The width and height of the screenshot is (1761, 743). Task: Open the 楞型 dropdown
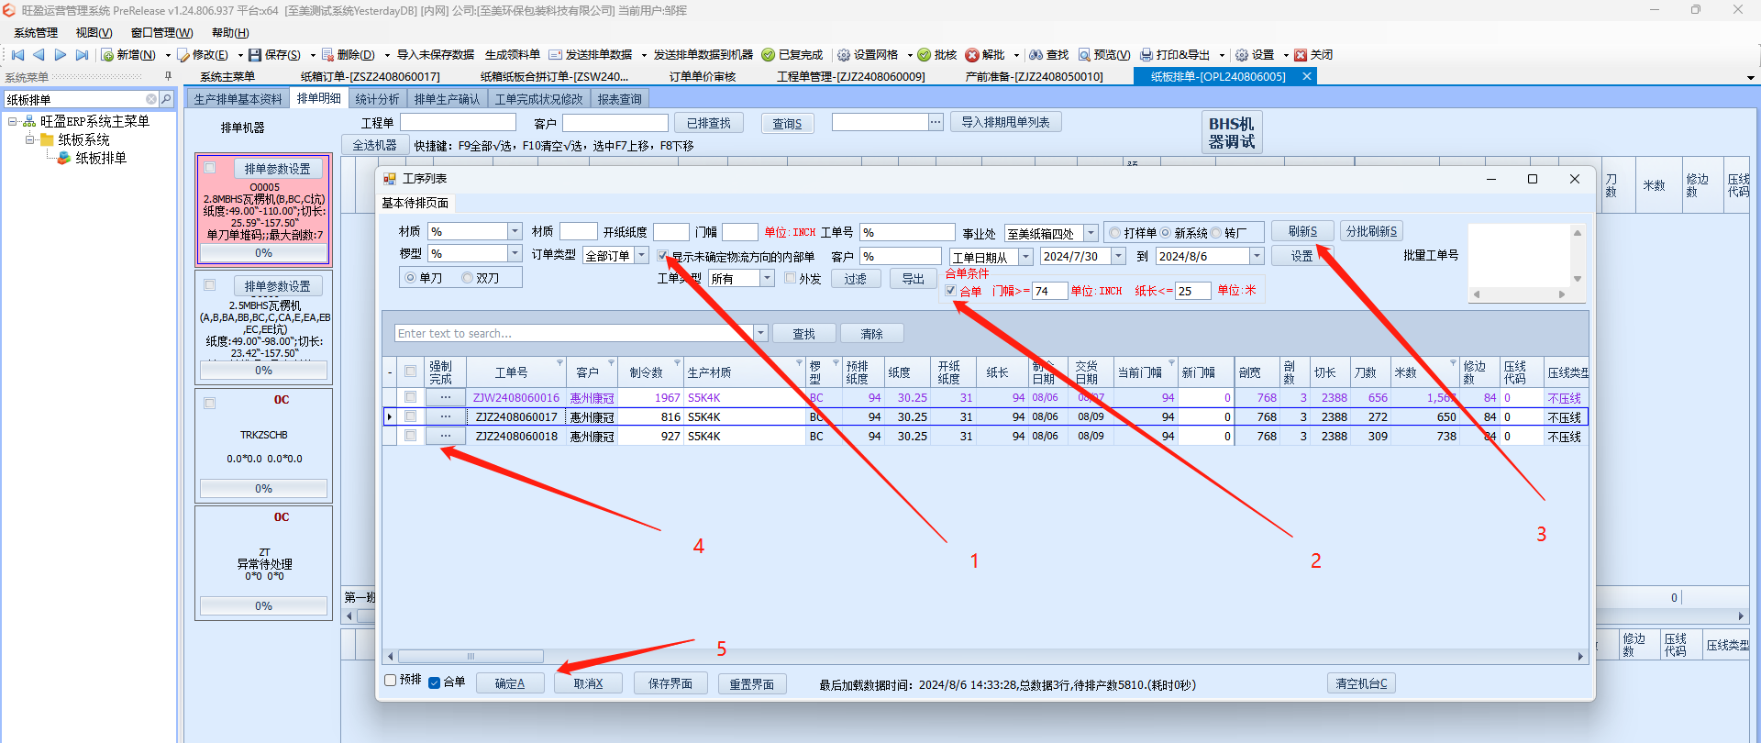click(515, 253)
